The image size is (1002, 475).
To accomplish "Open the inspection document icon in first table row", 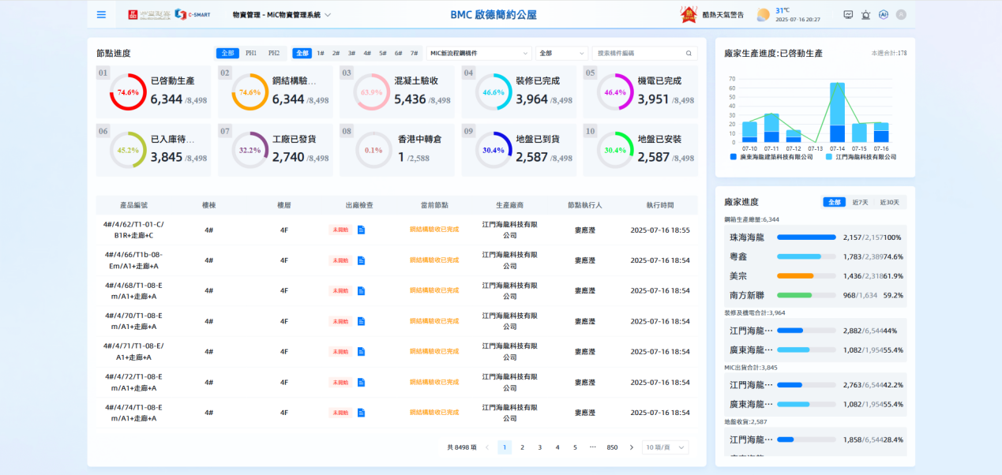I will (x=362, y=230).
